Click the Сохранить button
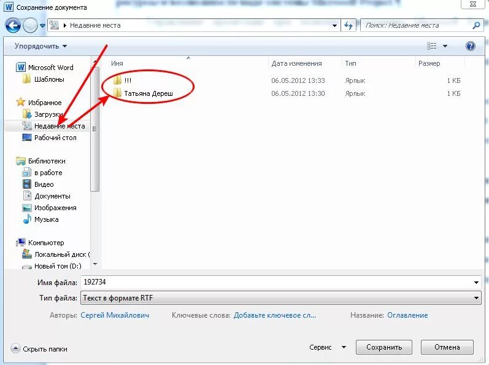489x365 pixels. click(x=384, y=347)
